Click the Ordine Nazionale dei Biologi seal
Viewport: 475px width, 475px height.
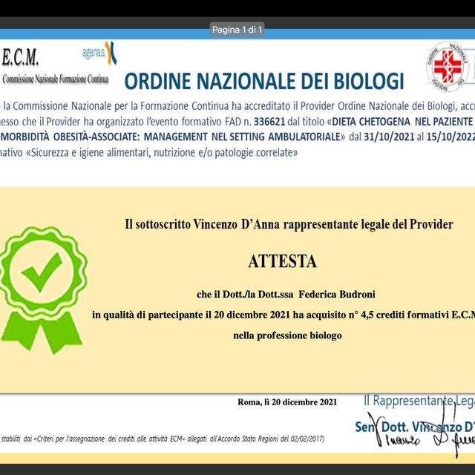click(x=447, y=66)
